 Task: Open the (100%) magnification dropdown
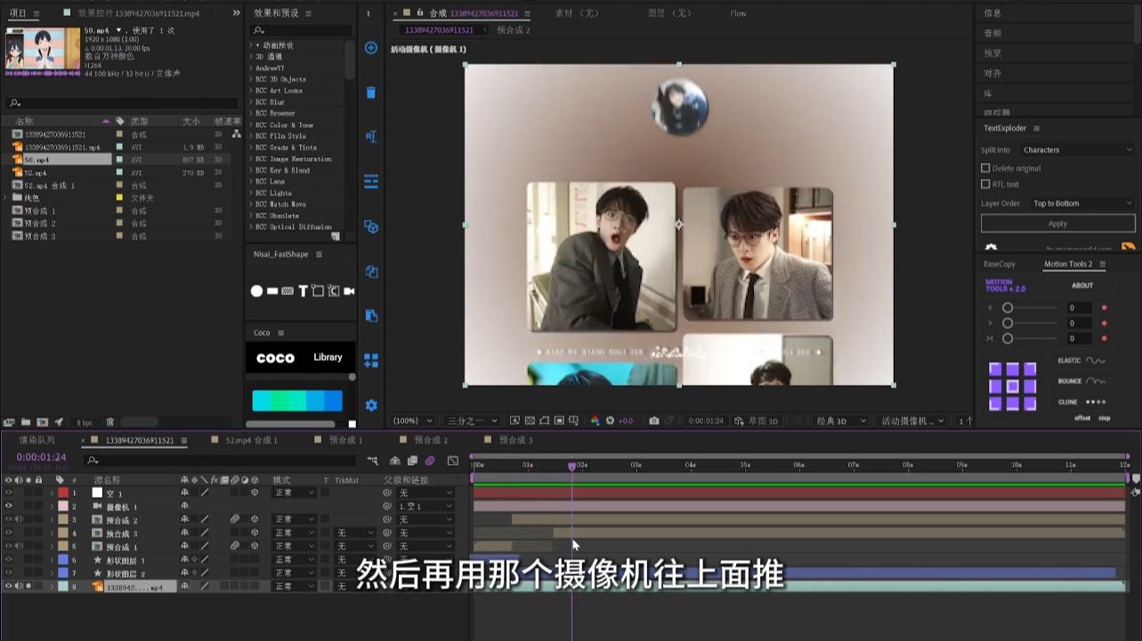click(413, 421)
